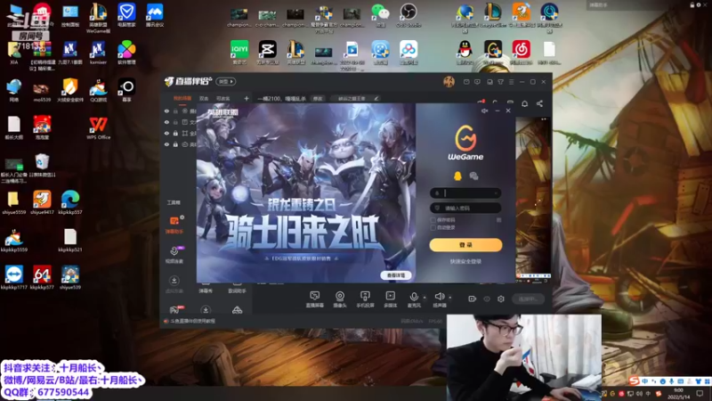Open the 腾讯会议 desktop shortcut
This screenshot has width=712, height=401.
[155, 15]
